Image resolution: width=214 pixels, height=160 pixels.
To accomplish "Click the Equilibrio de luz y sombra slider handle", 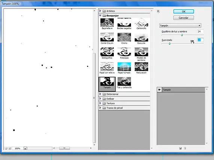I will coord(182,35).
